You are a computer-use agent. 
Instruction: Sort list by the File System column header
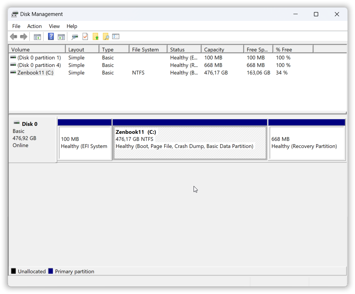[x=145, y=50]
